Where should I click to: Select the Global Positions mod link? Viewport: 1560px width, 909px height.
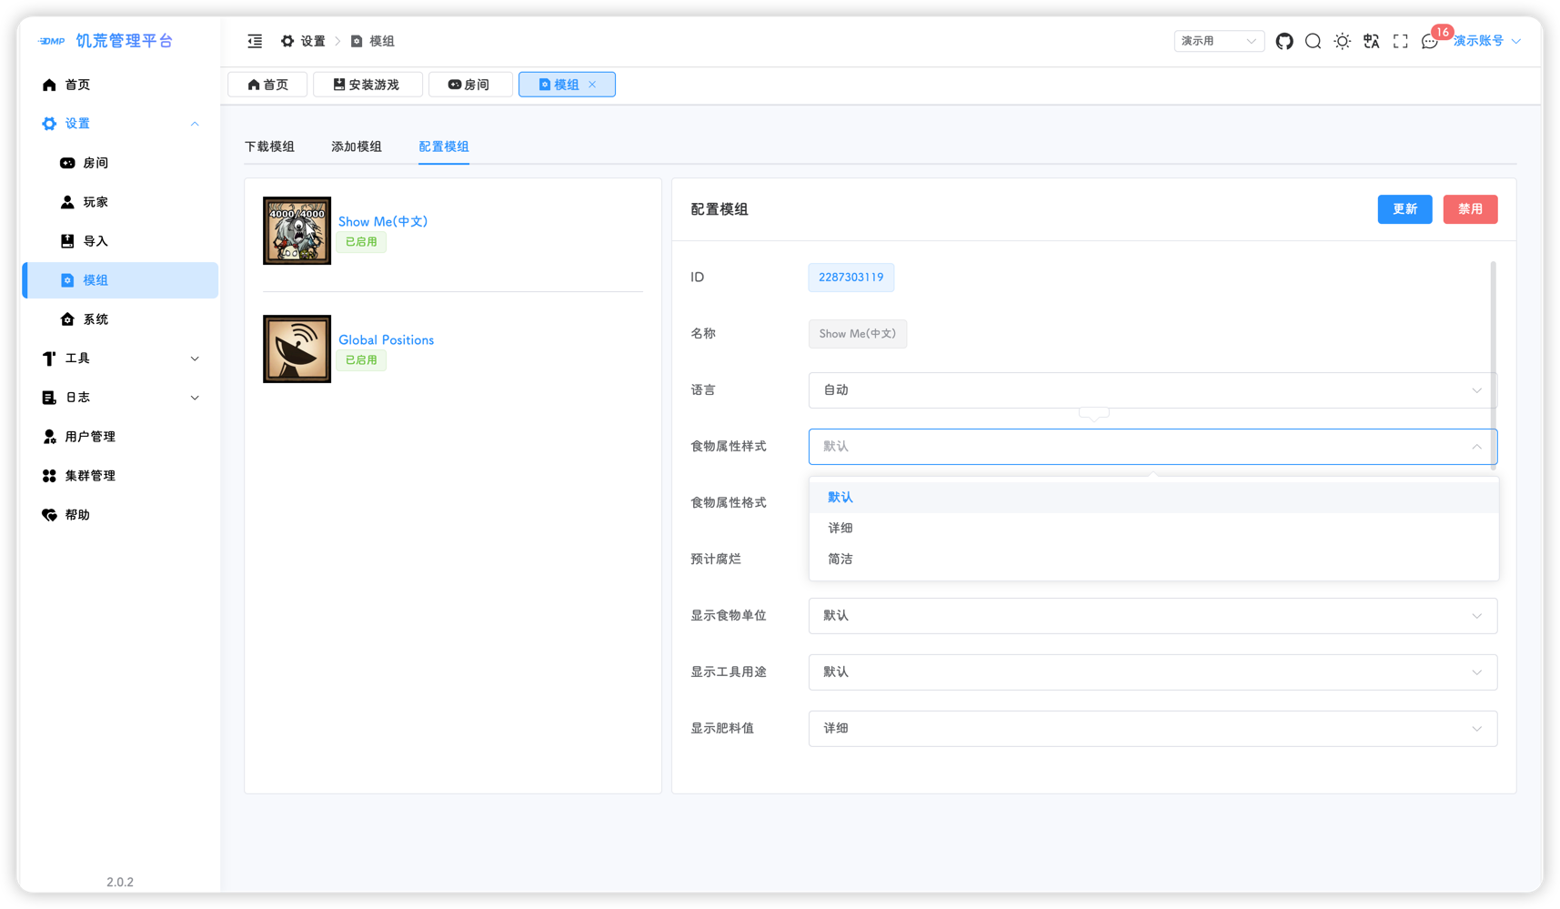(386, 339)
